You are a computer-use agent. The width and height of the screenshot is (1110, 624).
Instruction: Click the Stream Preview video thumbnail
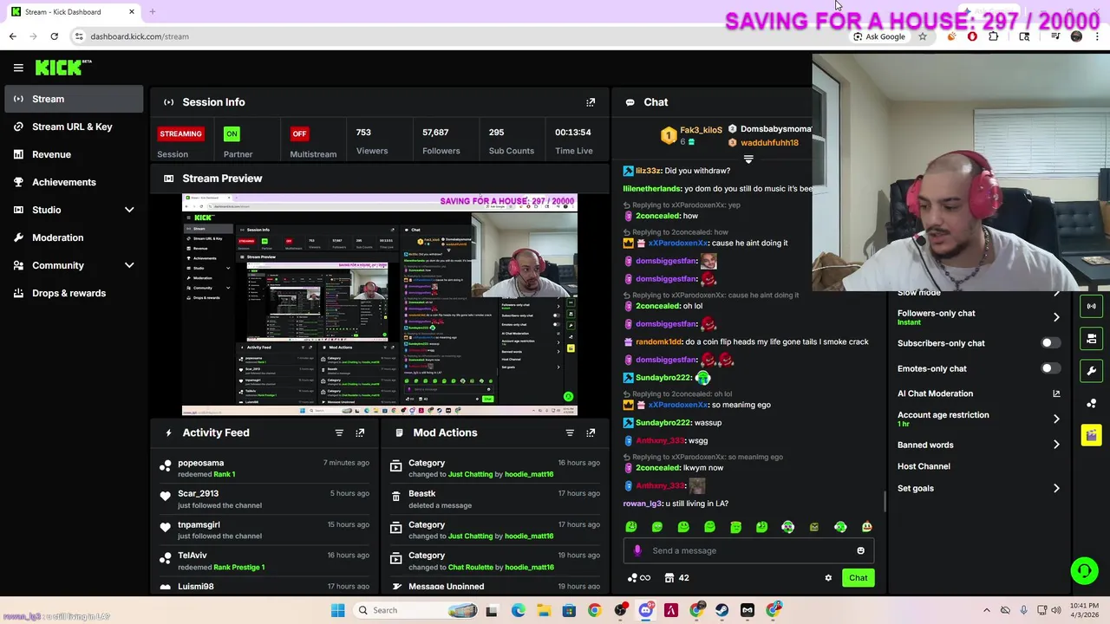(x=380, y=305)
